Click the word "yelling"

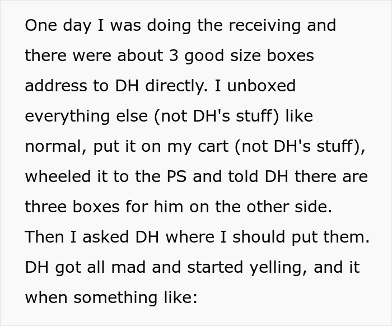coord(272,267)
